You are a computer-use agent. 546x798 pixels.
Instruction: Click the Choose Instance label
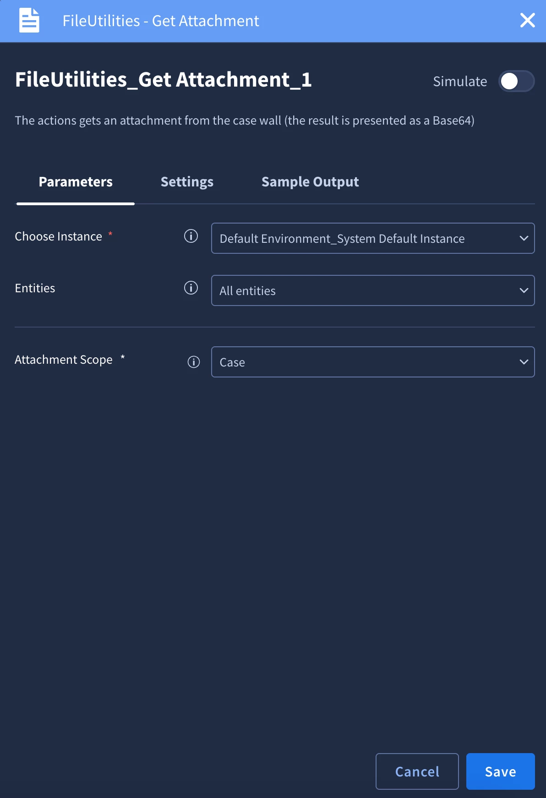pyautogui.click(x=59, y=236)
